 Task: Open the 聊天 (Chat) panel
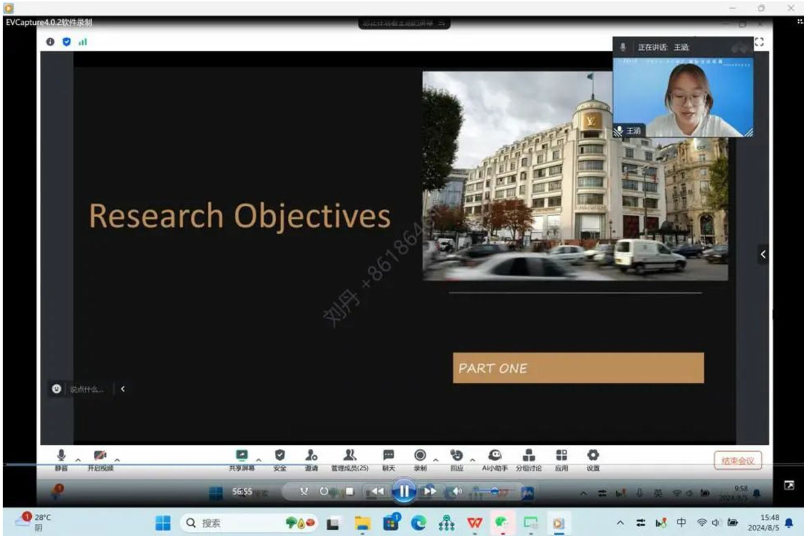point(389,456)
